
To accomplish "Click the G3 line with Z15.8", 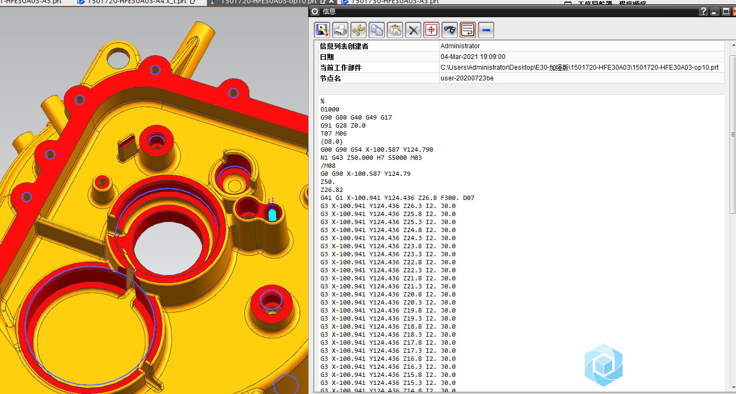I will pyautogui.click(x=388, y=375).
